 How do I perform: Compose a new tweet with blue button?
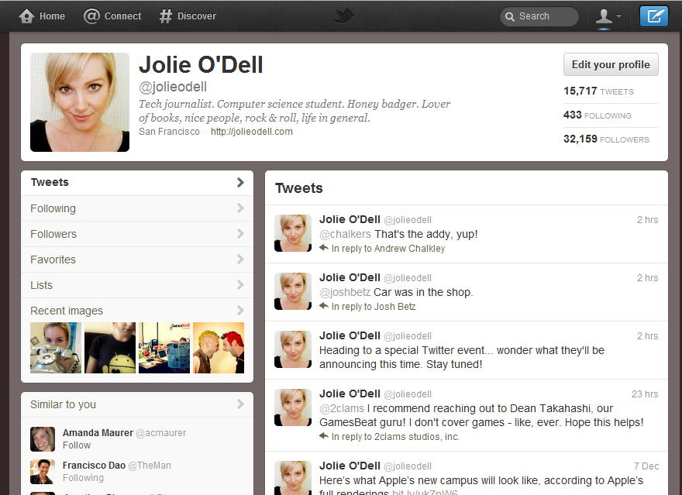(x=654, y=16)
